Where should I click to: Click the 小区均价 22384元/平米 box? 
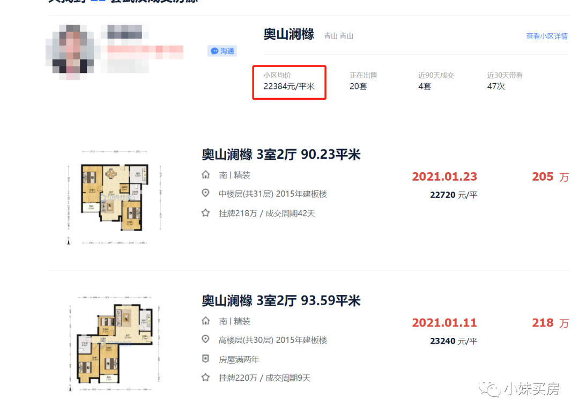click(289, 83)
